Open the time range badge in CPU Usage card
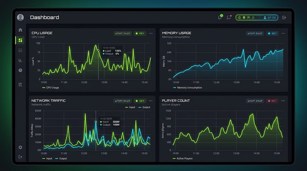Image resolution: width=307 pixels, height=171 pixels. point(123,33)
